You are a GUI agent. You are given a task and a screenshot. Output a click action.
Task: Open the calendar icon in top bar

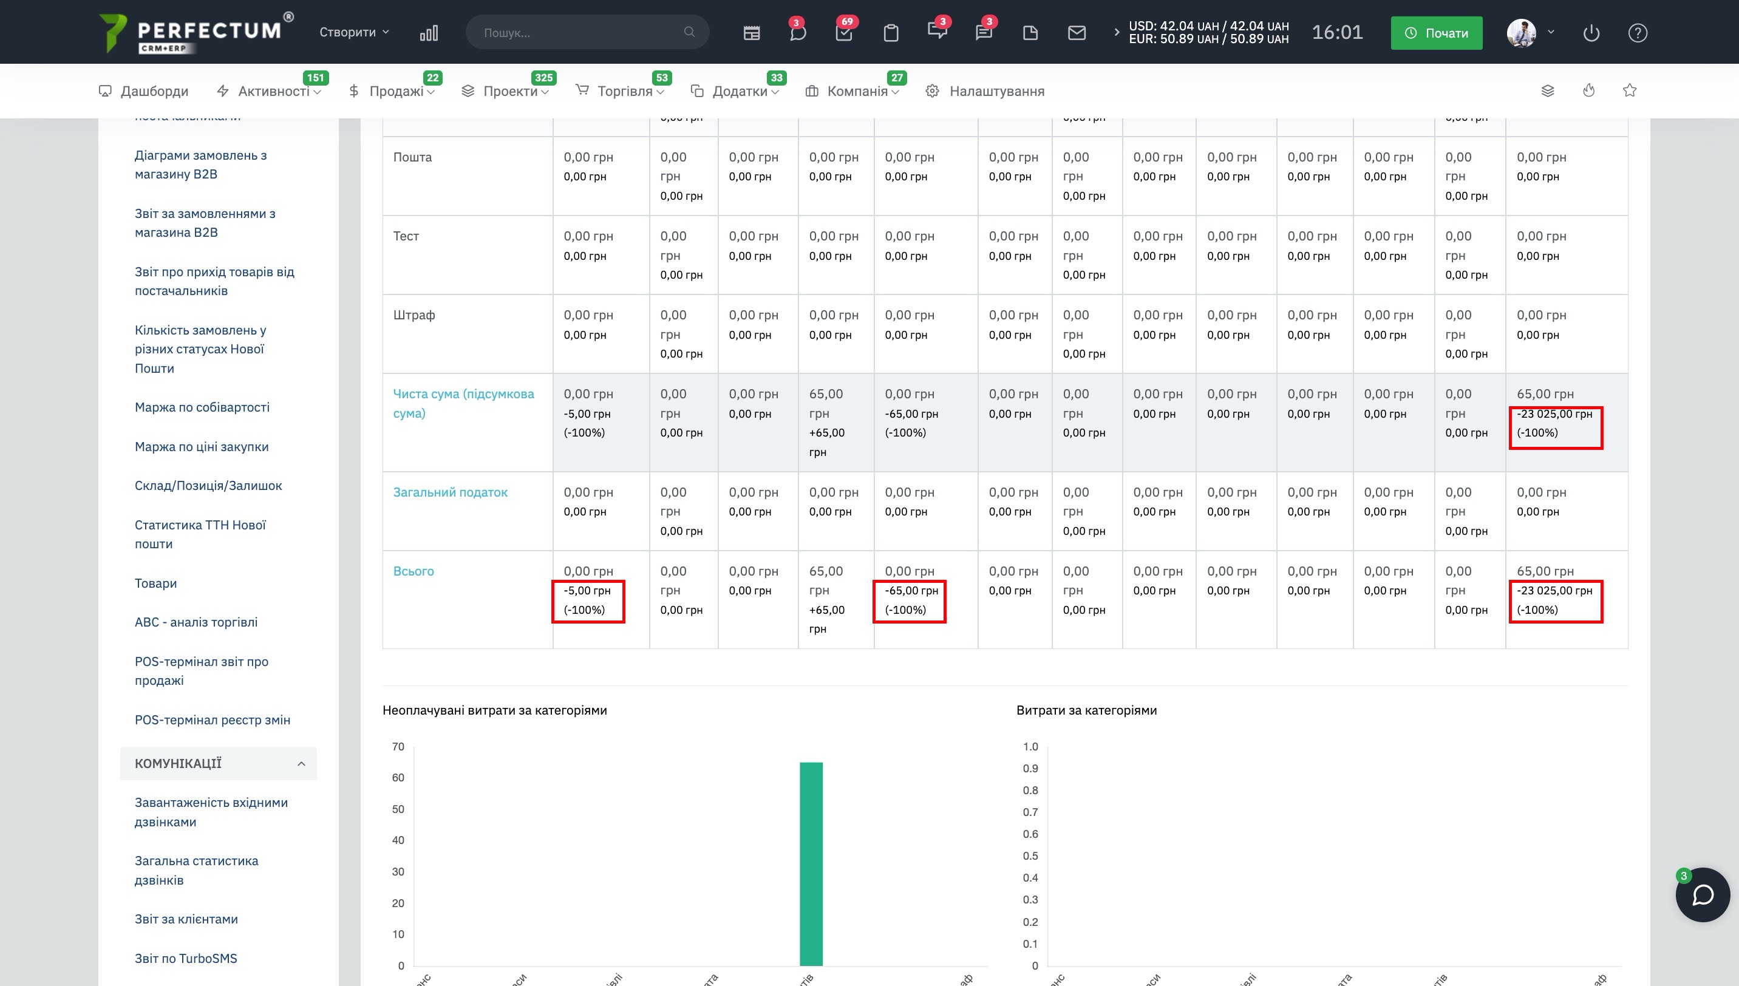point(751,33)
